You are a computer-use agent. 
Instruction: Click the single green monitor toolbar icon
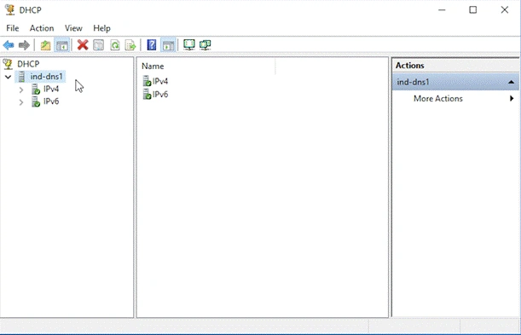[189, 45]
